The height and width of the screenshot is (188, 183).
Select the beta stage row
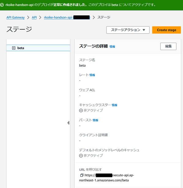pos(38,48)
